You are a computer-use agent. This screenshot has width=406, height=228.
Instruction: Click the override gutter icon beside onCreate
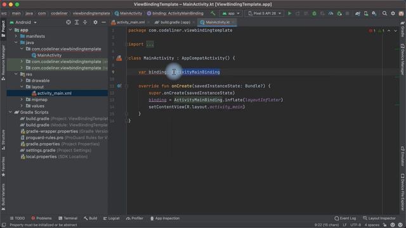coord(119,86)
